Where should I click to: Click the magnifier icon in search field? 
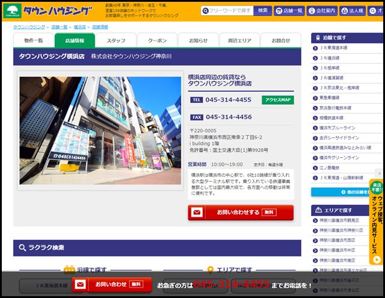[205, 11]
